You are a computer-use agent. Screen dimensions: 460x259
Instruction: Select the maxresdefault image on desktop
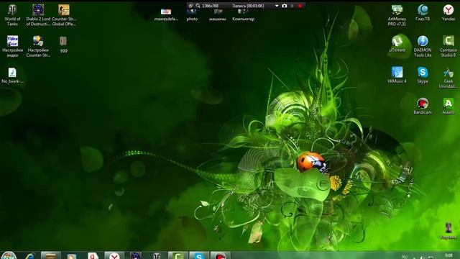click(x=166, y=14)
